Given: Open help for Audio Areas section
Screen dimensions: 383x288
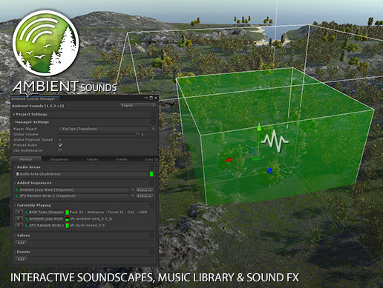Looking at the screenshot, I should (x=151, y=167).
